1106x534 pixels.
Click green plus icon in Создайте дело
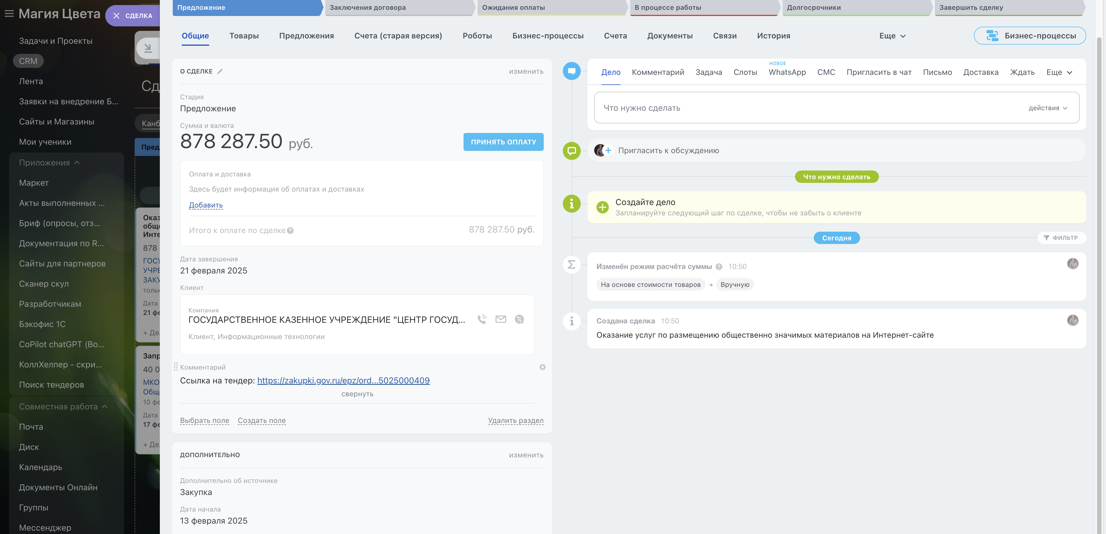pos(602,207)
